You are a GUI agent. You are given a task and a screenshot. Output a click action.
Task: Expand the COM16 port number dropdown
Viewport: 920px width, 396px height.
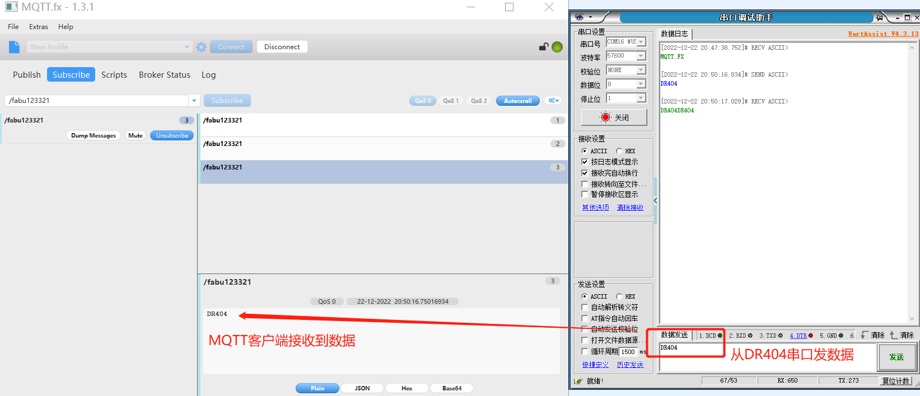pos(641,42)
